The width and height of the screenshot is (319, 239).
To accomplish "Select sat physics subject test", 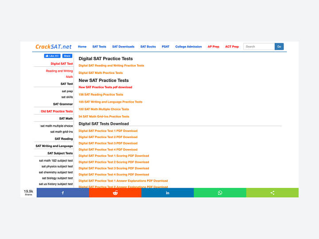I will click(57, 166).
